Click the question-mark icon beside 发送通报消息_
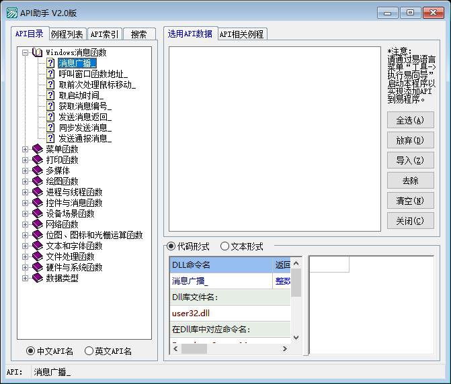This screenshot has height=384, width=451. [x=50, y=138]
